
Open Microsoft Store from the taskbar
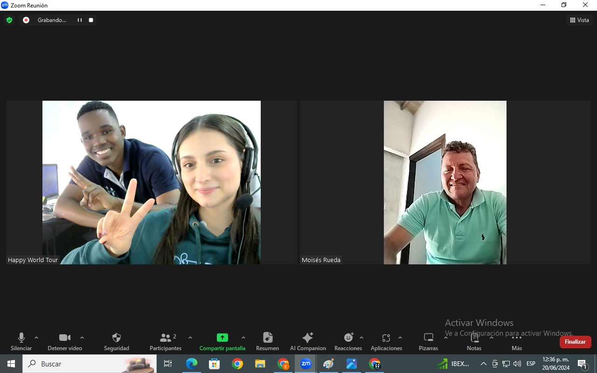[x=214, y=364]
